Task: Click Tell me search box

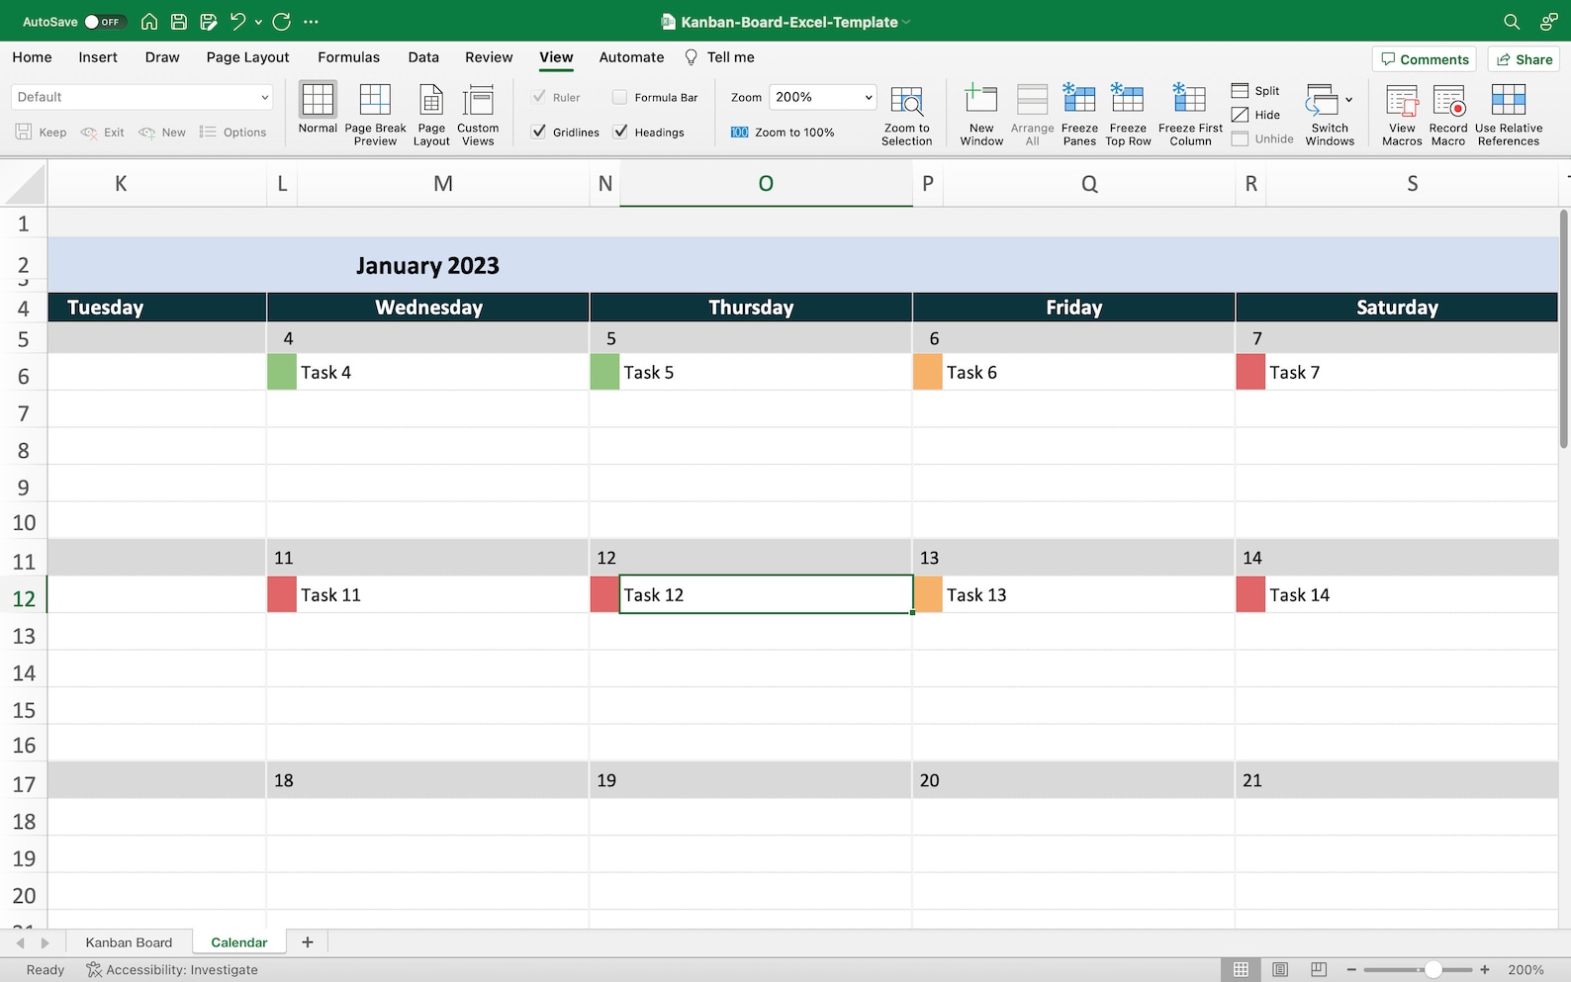Action: tap(719, 57)
